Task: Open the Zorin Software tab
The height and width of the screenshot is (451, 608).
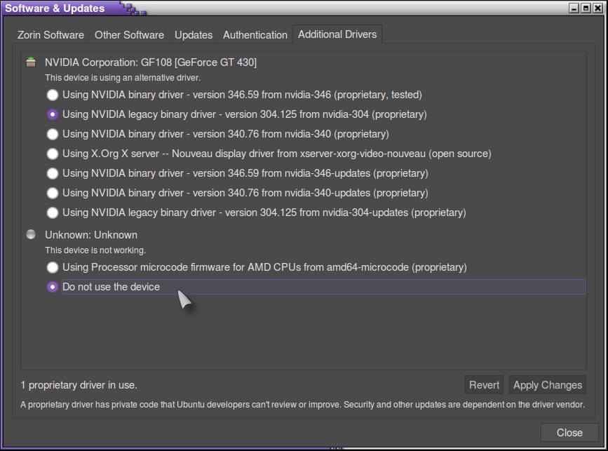Action: (x=50, y=34)
